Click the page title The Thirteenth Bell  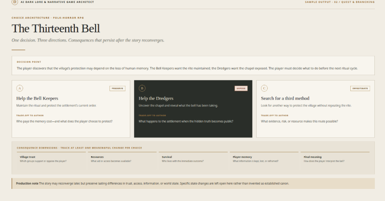(x=56, y=28)
